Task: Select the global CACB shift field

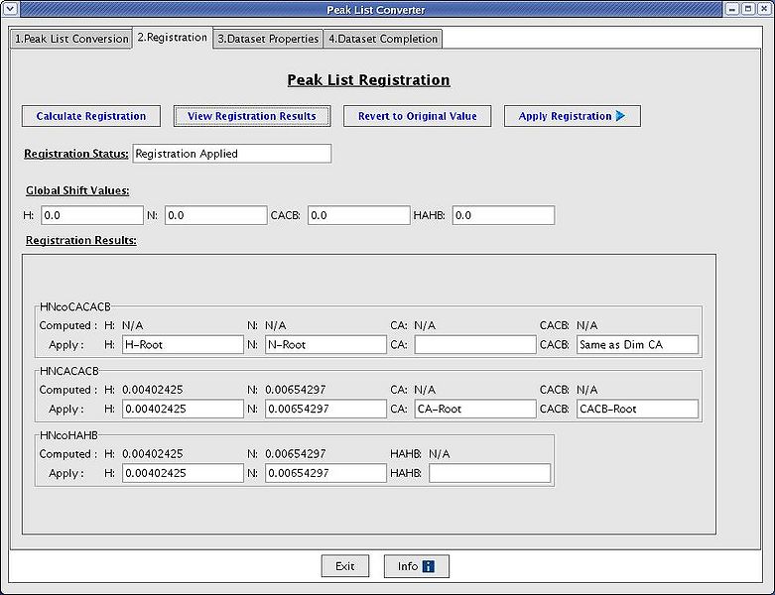Action: click(x=358, y=215)
